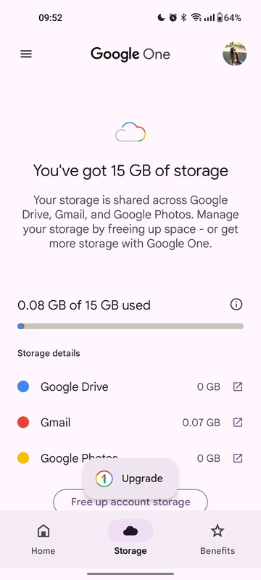Image resolution: width=261 pixels, height=580 pixels.
Task: Select the Storage cloud tab
Action: tap(130, 539)
